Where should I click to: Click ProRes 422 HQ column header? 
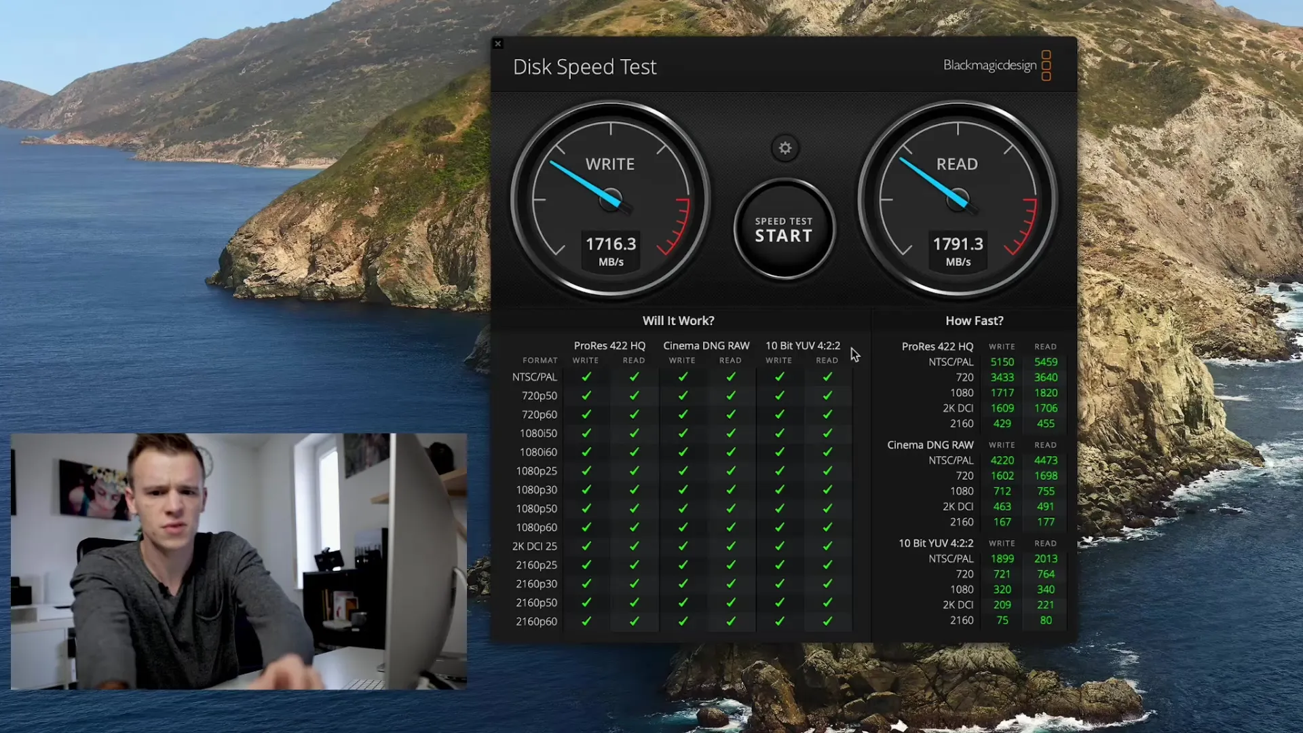click(x=609, y=345)
